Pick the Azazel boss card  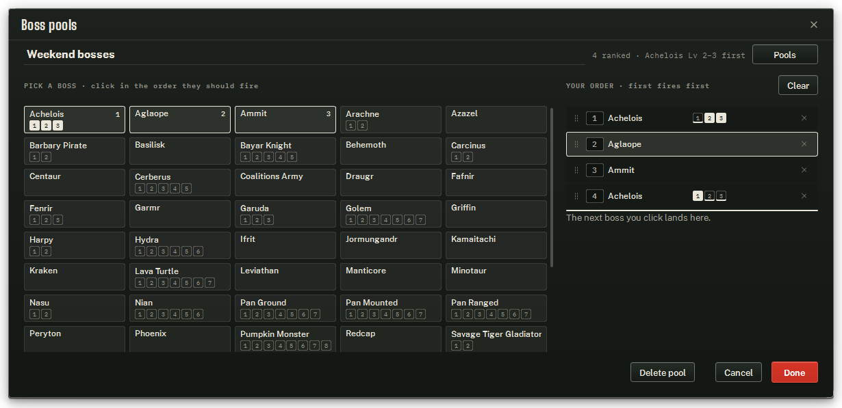[496, 120]
